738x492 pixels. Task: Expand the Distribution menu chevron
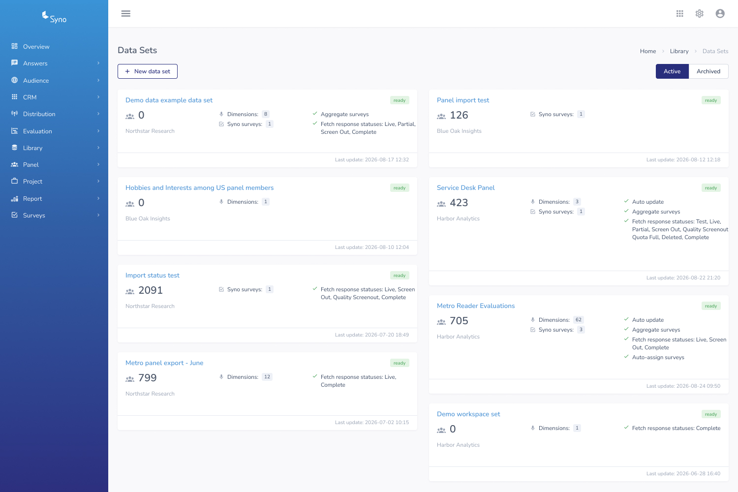click(x=98, y=114)
